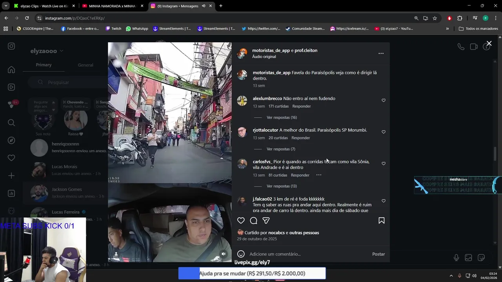This screenshot has height=282, width=502.
Task: Open Chrome tab search dropdown arrow
Action: point(5,6)
